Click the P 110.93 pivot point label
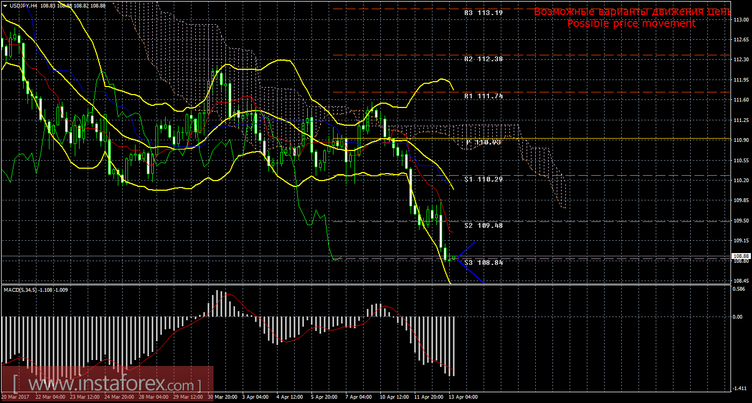 coord(483,142)
